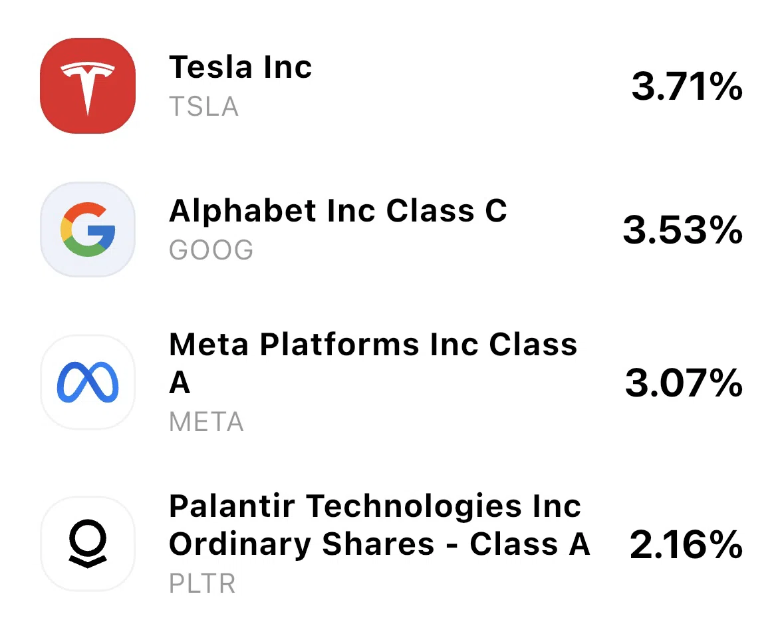Click the PLTR ticker symbol
Viewport: 784px width, 636px height.
pyautogui.click(x=203, y=583)
